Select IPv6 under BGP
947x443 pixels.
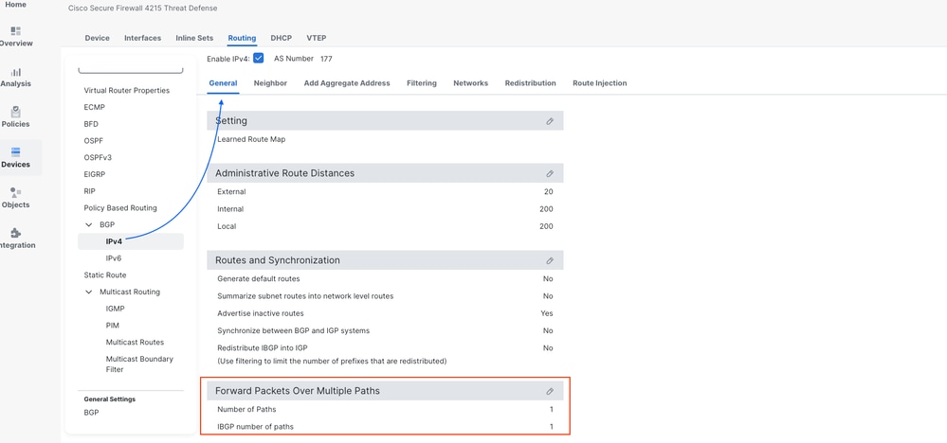(114, 258)
